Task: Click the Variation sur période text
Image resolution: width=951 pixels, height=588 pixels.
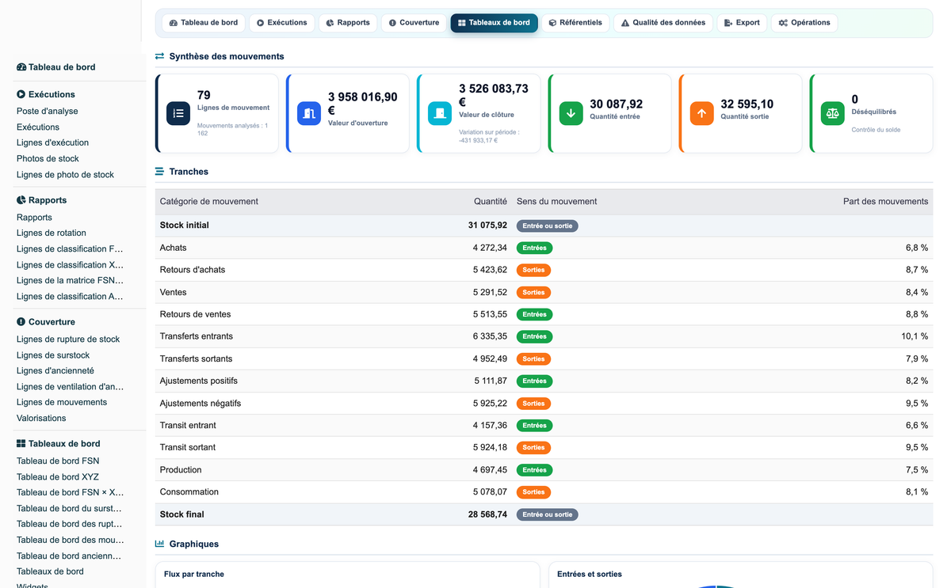Action: pyautogui.click(x=489, y=136)
